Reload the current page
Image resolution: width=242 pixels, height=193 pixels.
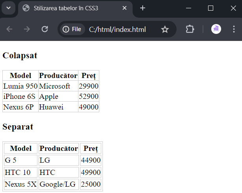coord(45,29)
